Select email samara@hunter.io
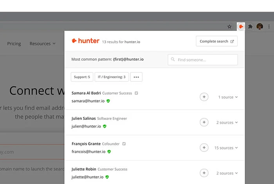The height and width of the screenshot is (184, 274). (x=88, y=101)
